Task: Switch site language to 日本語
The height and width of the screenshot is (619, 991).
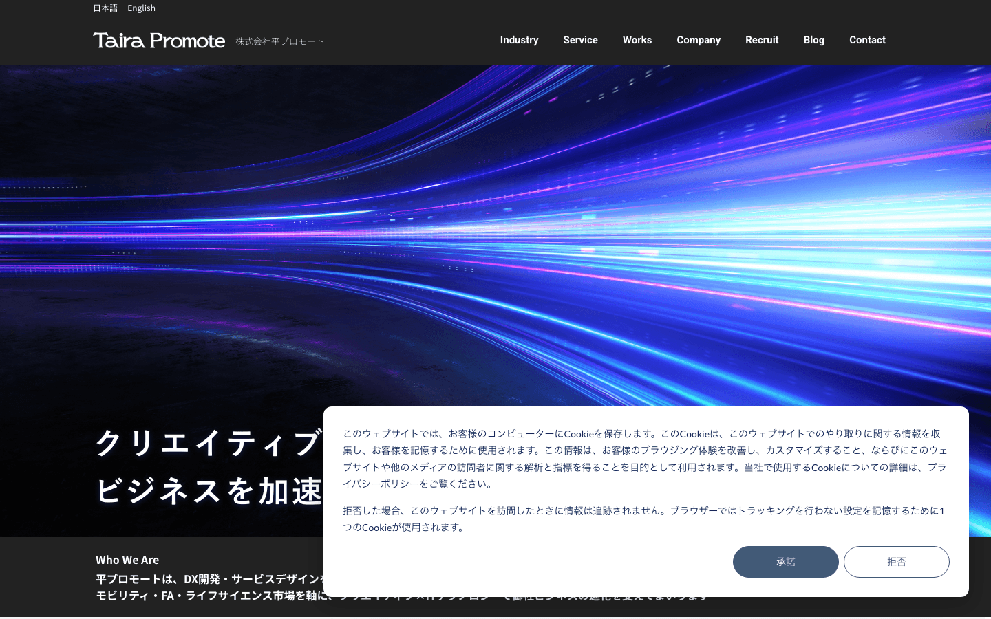Action: (x=105, y=8)
